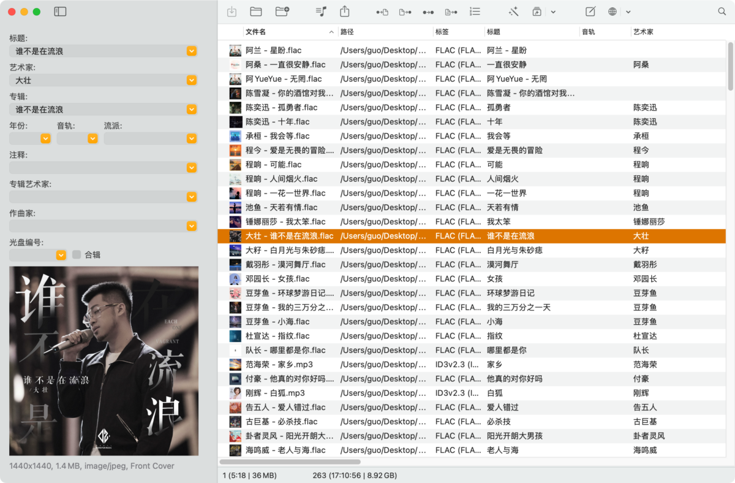Click cover thumbnail of 古巨基 - 必杀技.flac row
735x483 pixels.
pyautogui.click(x=235, y=421)
